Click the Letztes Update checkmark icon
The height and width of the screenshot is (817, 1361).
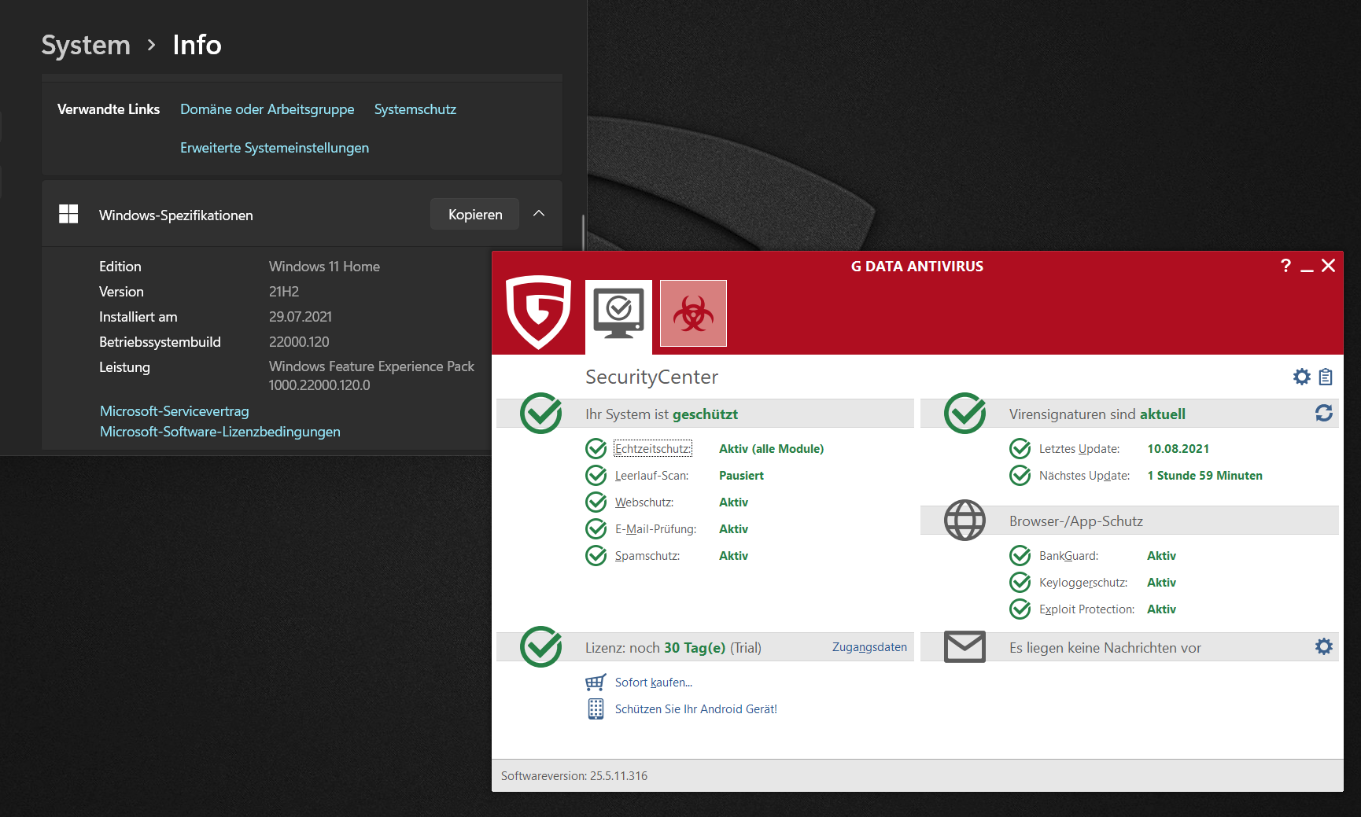(x=1020, y=448)
